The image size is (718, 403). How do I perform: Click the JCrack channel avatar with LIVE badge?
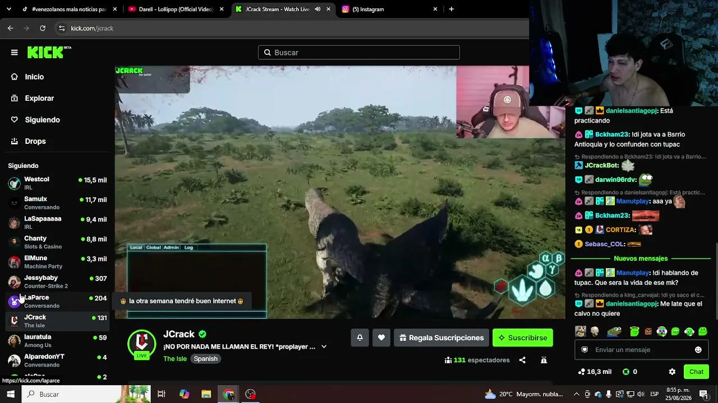tap(141, 344)
